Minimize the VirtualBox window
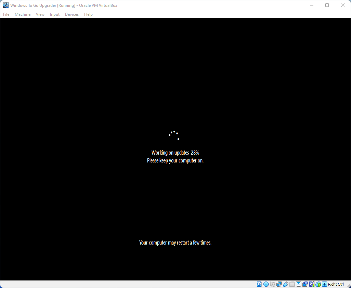 coord(311,5)
